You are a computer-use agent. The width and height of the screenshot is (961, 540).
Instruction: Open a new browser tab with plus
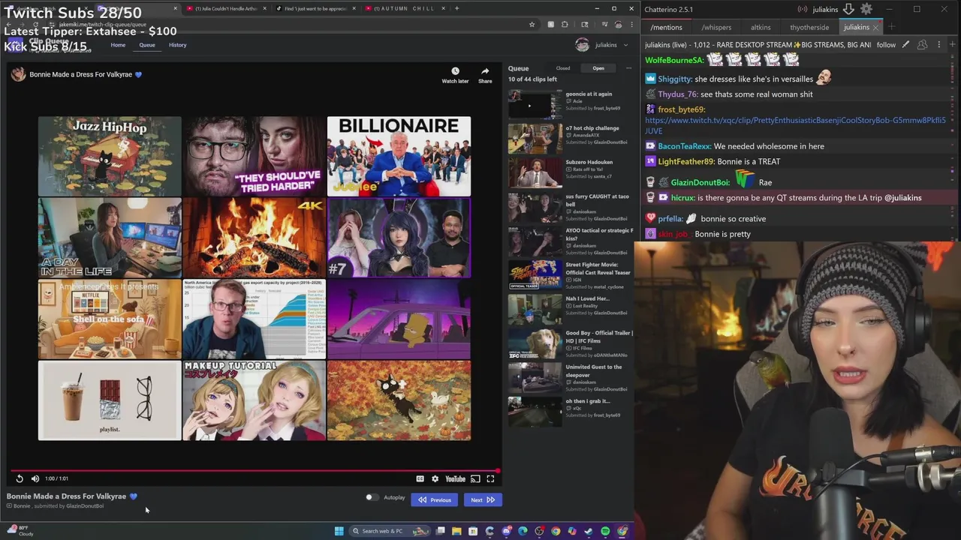pos(456,8)
